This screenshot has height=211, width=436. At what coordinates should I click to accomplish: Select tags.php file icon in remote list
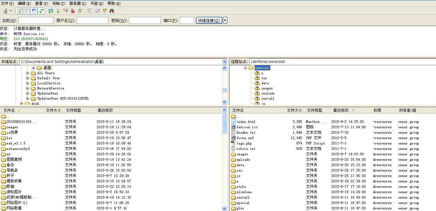click(x=233, y=143)
